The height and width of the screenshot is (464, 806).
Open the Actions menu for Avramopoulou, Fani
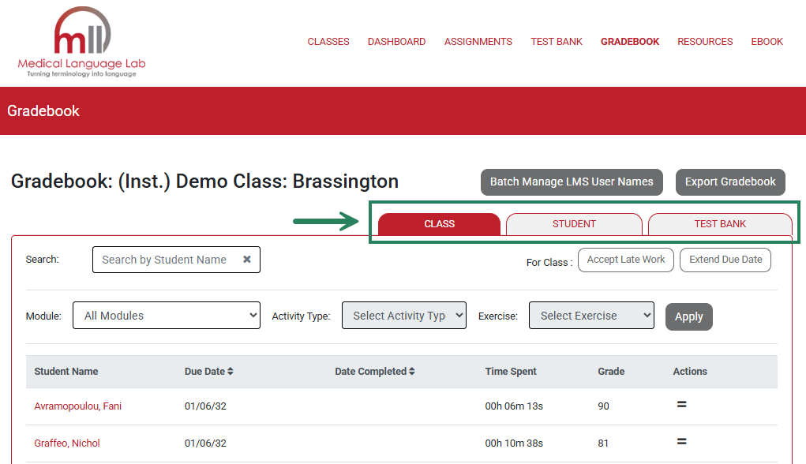[x=680, y=404]
